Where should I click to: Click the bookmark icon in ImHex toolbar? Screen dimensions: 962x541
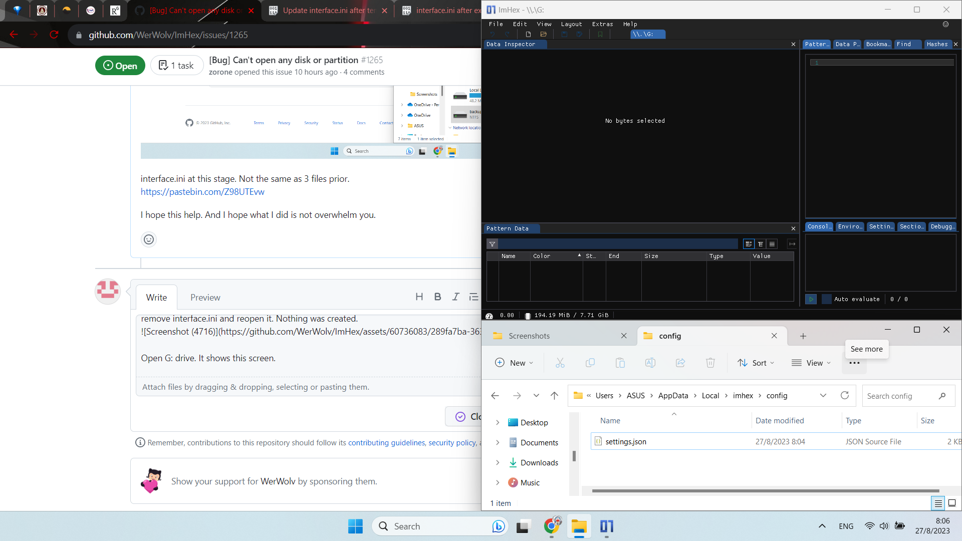(600, 34)
